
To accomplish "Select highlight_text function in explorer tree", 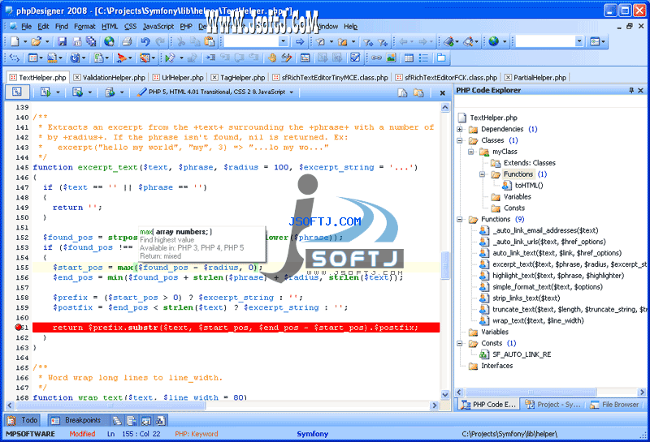I will (558, 276).
